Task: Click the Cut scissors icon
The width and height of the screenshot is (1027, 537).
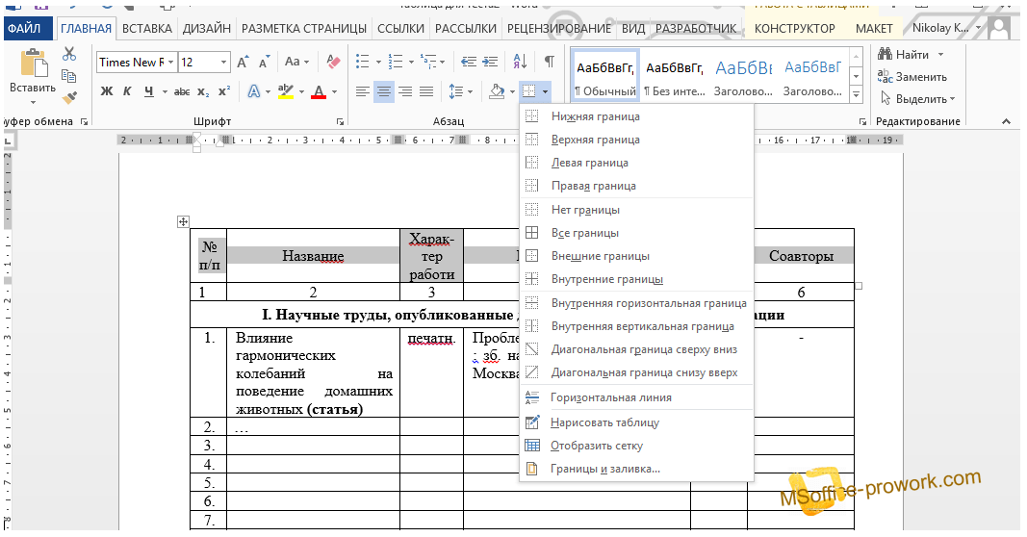Action: [68, 55]
